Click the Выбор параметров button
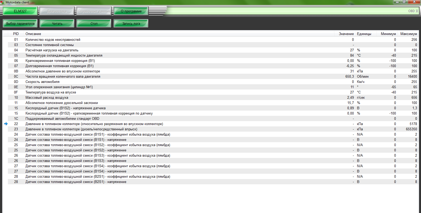The height and width of the screenshot is (213, 421). (x=20, y=23)
